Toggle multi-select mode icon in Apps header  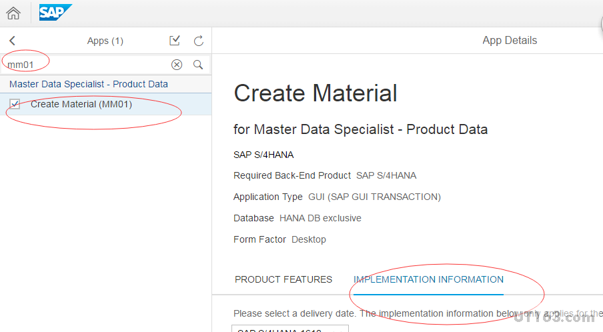[175, 41]
